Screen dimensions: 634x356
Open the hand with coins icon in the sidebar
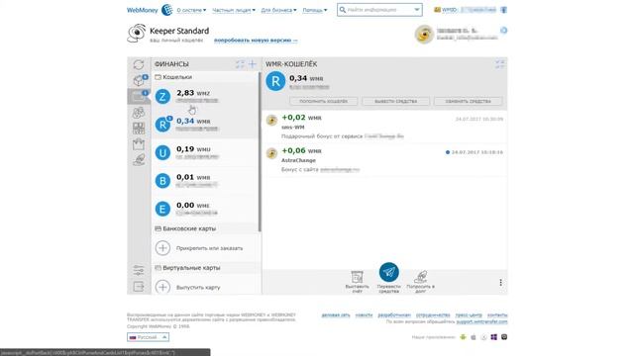point(139,160)
